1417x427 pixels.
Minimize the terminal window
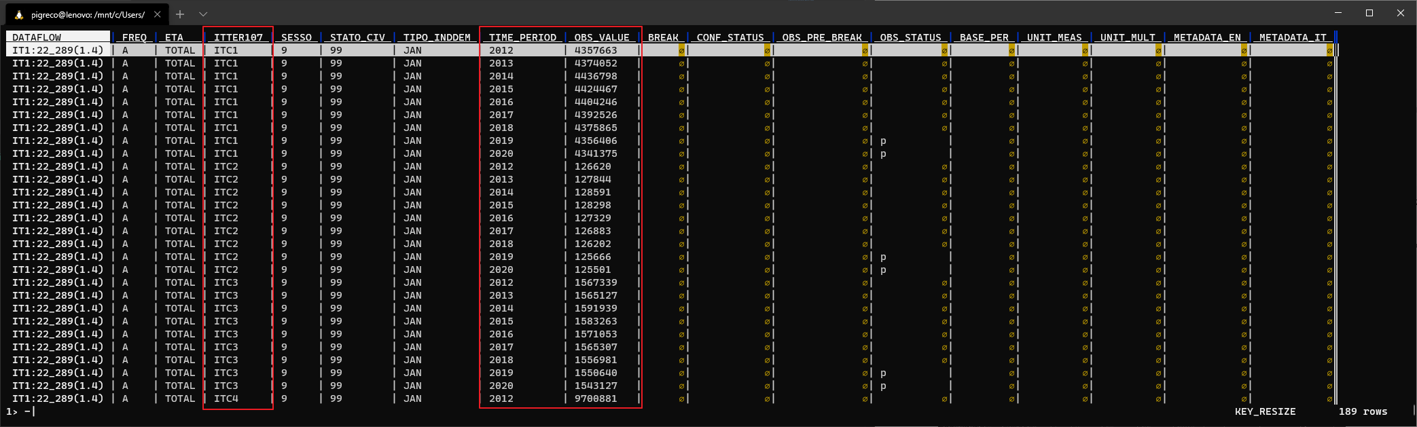[x=1338, y=13]
